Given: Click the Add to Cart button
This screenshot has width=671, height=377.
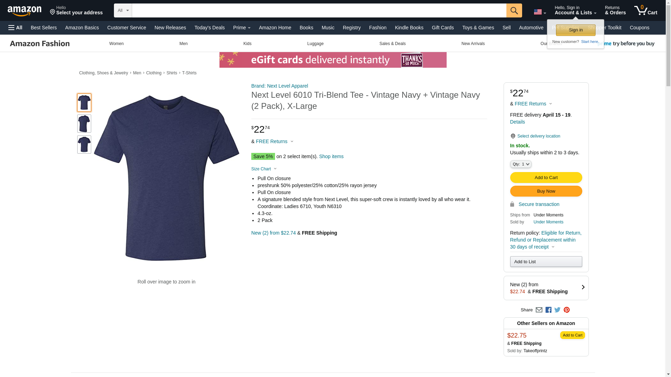Looking at the screenshot, I should 546,177.
